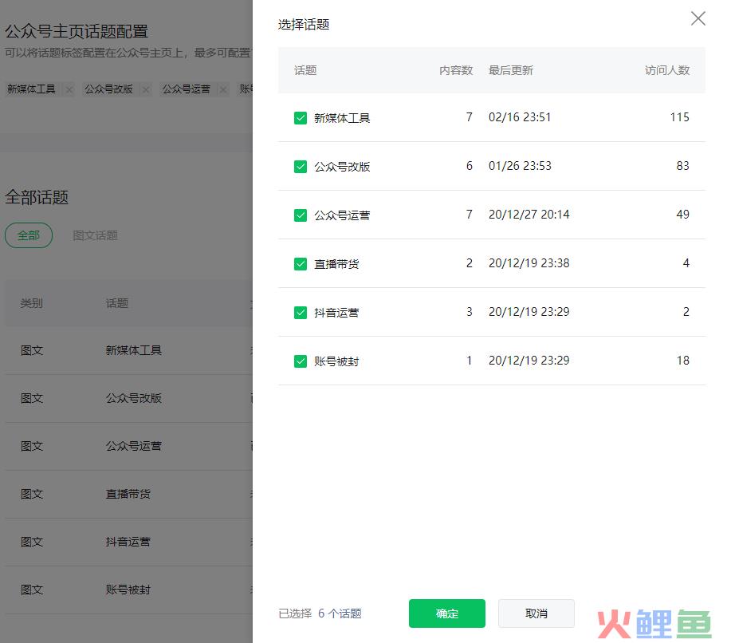Remove the 公众号改版 tag with its X
Screen dimensions: 731x643
click(146, 89)
